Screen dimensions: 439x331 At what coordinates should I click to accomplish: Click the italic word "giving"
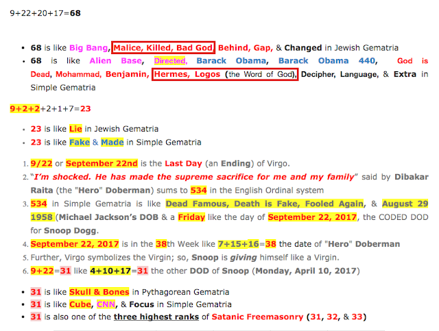(x=244, y=258)
